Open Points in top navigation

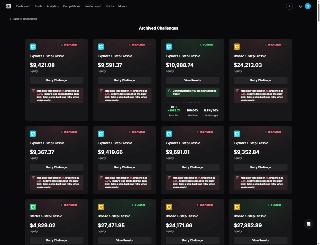[110, 6]
